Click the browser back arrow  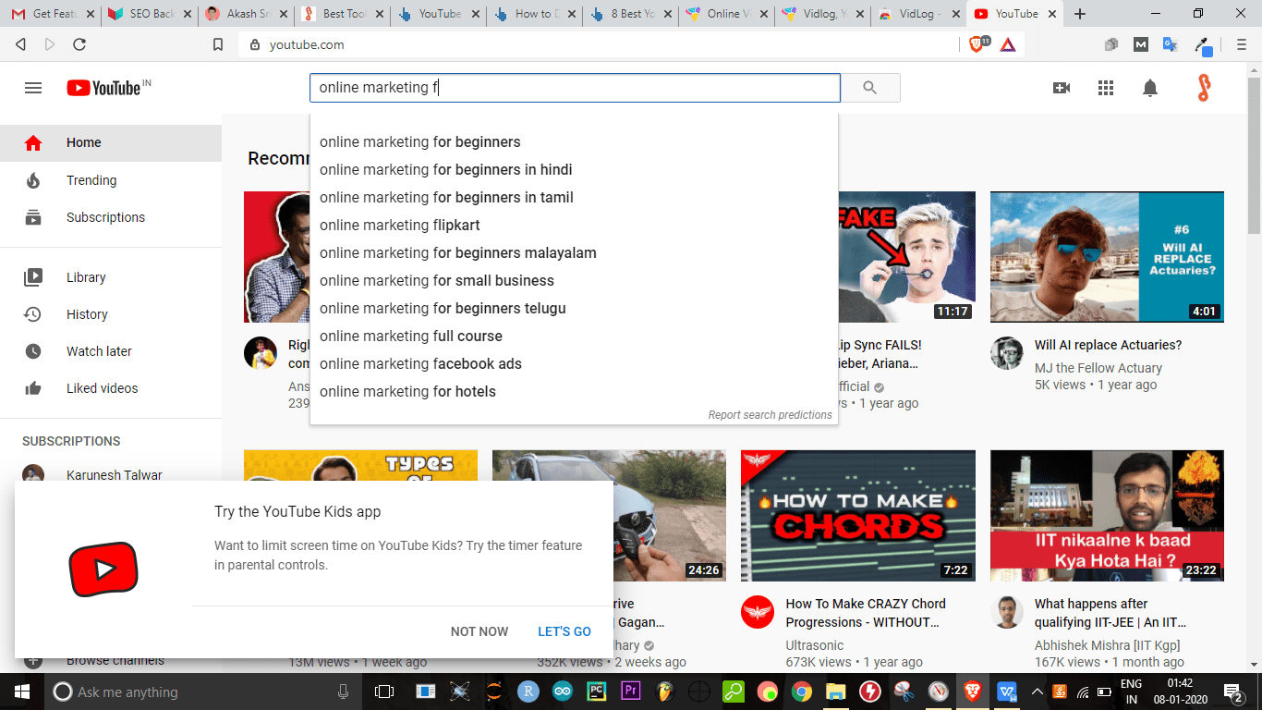(x=21, y=44)
